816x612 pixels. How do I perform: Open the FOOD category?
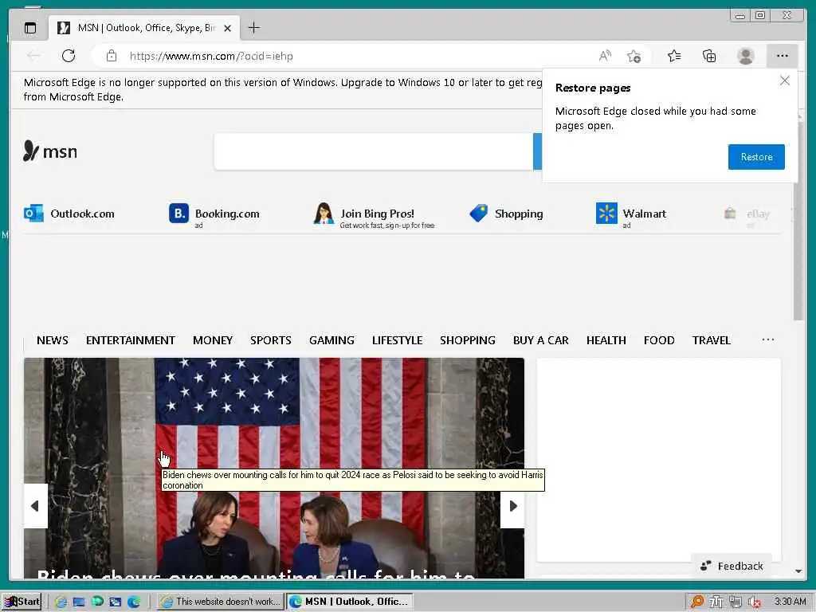click(659, 339)
